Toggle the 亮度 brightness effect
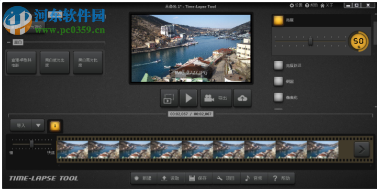 pos(278,20)
